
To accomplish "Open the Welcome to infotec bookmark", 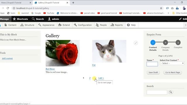I will (67, 13).
